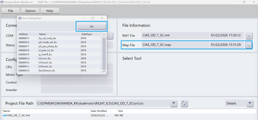Screen dimensions: 258x120
Task: Select the ph_mode_set_8u row
Action: tap(60, 42)
